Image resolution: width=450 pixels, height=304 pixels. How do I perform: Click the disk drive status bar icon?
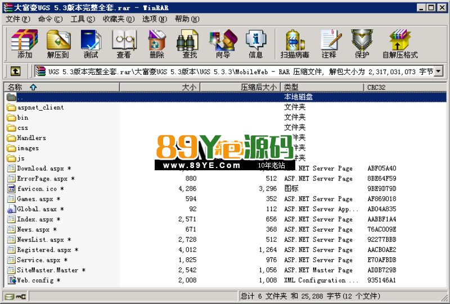(9, 296)
